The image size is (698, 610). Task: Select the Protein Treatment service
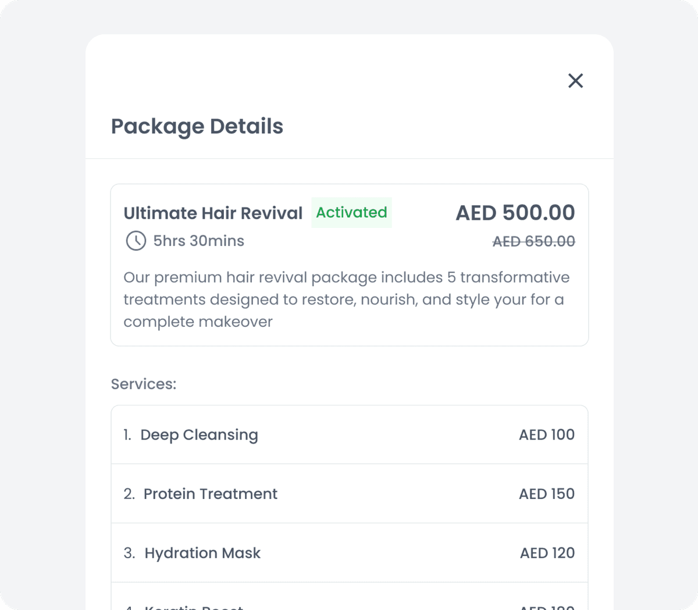pos(211,494)
